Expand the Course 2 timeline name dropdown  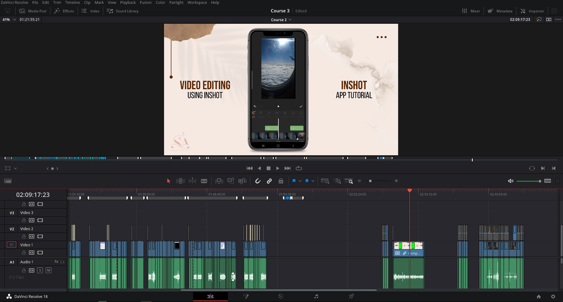click(290, 20)
